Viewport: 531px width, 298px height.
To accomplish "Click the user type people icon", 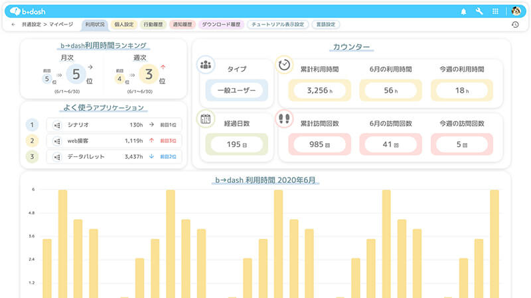I will tap(206, 64).
